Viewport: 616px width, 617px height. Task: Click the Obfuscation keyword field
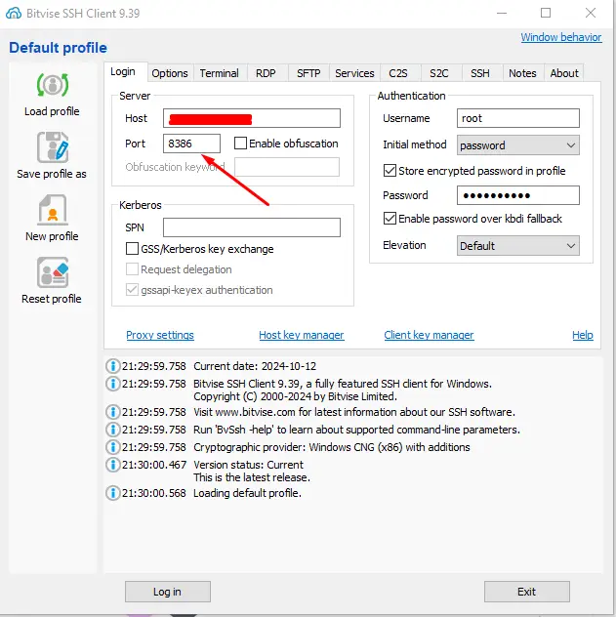[287, 167]
